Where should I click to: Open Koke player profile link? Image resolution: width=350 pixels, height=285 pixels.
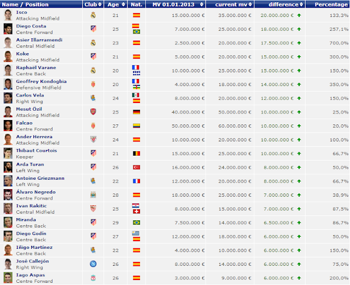[x=22, y=54]
